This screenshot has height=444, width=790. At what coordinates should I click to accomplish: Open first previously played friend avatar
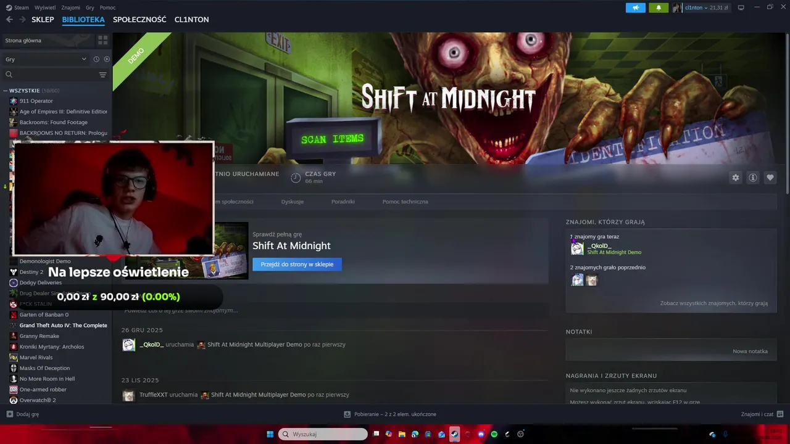click(x=577, y=280)
